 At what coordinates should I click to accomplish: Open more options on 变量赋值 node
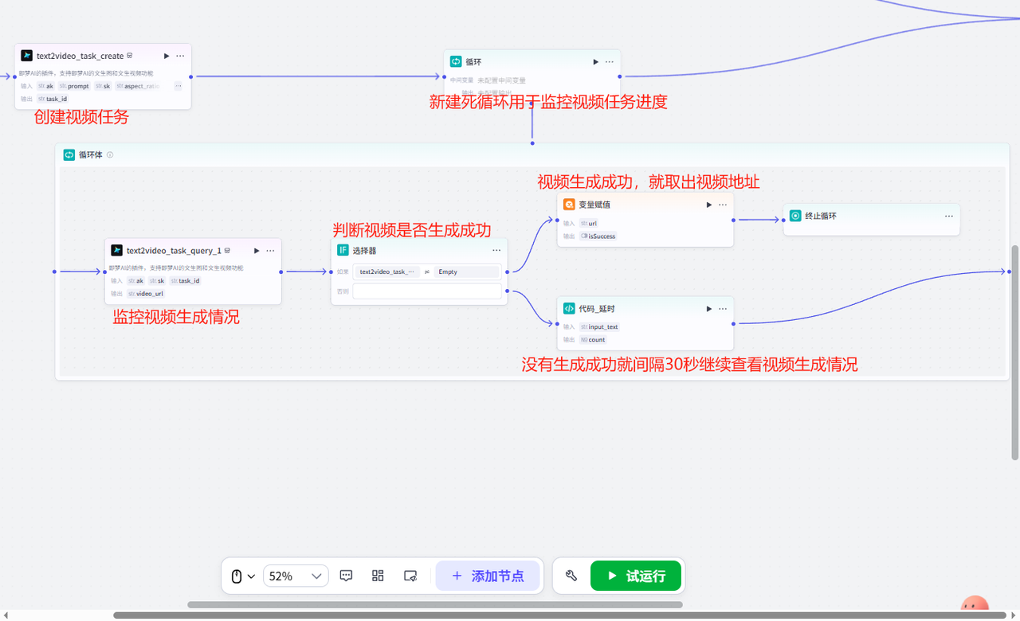[x=723, y=205]
